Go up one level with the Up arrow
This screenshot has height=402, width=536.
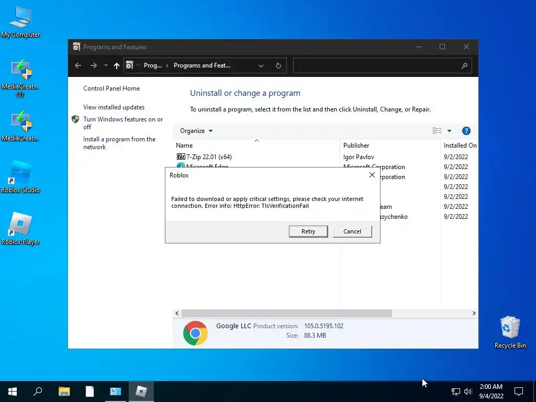117,65
